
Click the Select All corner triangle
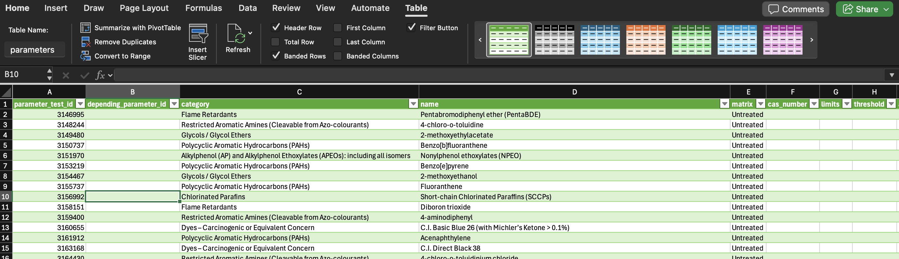(6, 92)
